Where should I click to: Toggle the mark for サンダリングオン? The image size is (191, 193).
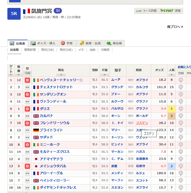tap(27, 95)
